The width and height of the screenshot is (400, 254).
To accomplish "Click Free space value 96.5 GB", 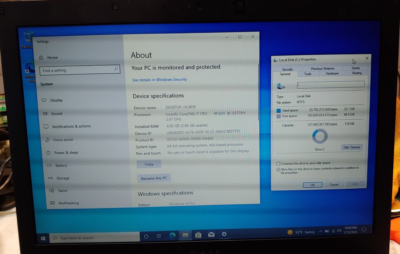I will [x=349, y=115].
